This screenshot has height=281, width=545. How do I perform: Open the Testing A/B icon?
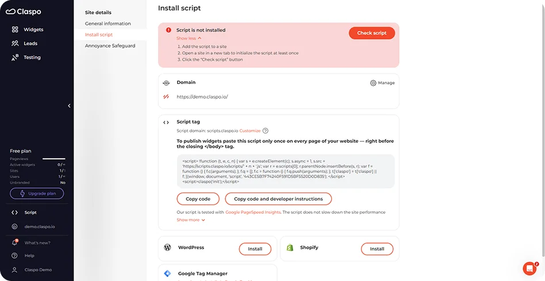coord(15,57)
